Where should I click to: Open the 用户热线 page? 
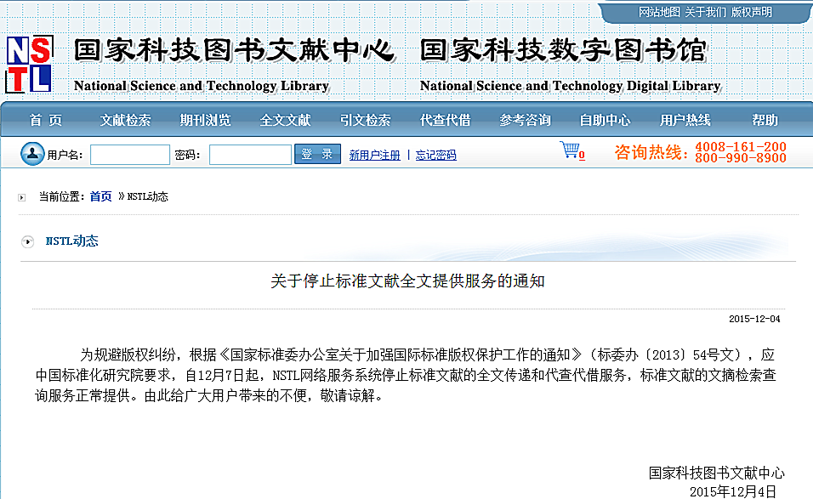(685, 120)
